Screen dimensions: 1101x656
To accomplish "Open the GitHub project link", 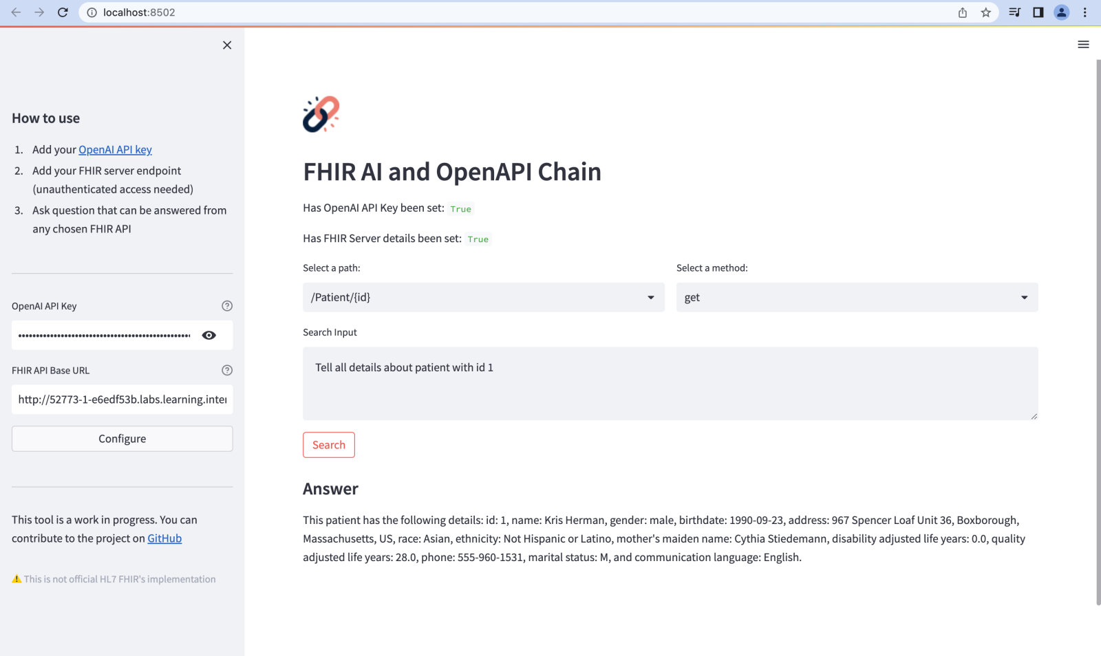I will pos(164,538).
